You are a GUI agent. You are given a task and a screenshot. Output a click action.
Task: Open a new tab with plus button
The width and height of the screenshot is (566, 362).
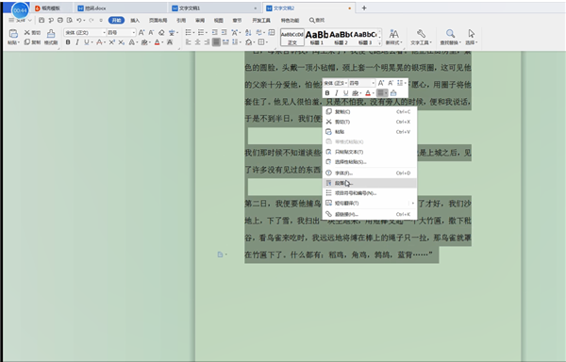364,8
